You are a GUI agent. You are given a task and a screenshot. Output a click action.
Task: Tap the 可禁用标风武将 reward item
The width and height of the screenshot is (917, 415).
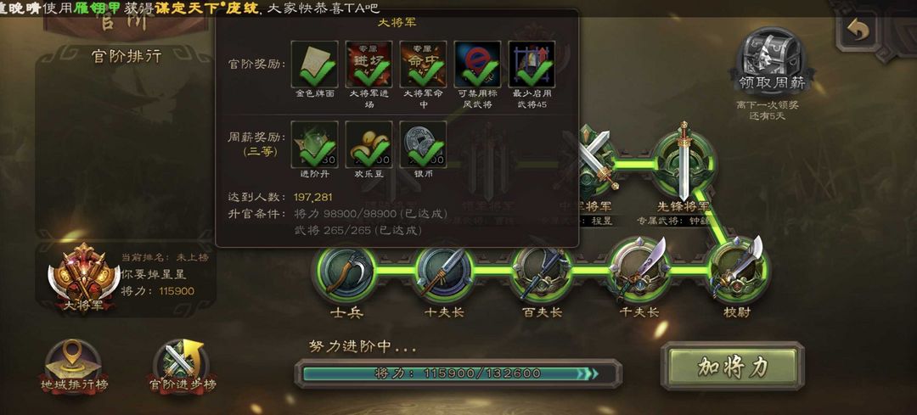tap(478, 64)
